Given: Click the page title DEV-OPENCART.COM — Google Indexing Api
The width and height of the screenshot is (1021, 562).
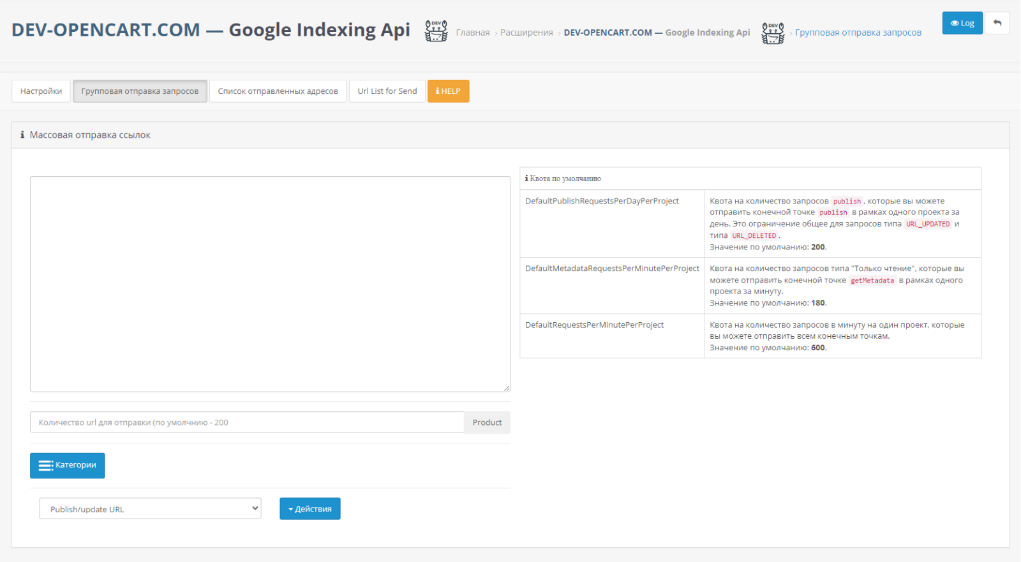Looking at the screenshot, I should point(211,30).
